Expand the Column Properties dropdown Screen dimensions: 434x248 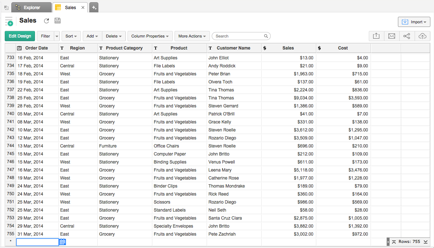click(150, 36)
